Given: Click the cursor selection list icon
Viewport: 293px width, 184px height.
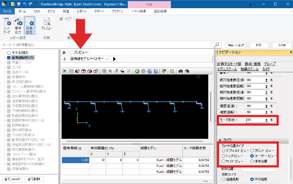Looking at the screenshot, I should tap(164, 71).
